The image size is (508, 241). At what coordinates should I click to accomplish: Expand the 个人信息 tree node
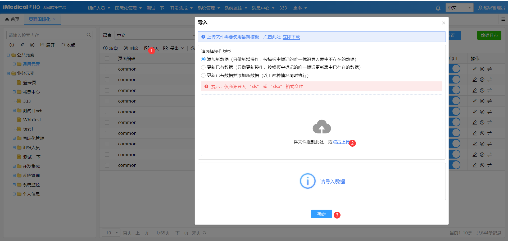[x=14, y=194]
